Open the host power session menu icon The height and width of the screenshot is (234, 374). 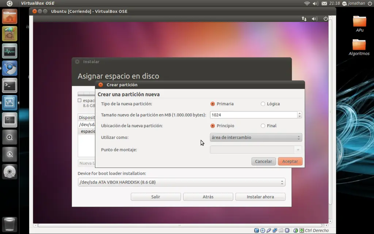click(x=370, y=3)
